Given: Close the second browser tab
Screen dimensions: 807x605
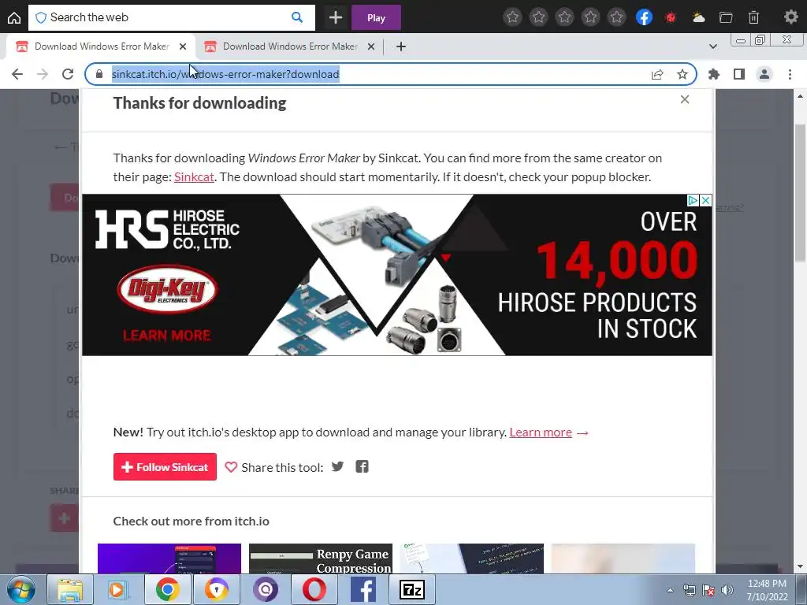Looking at the screenshot, I should click(370, 46).
